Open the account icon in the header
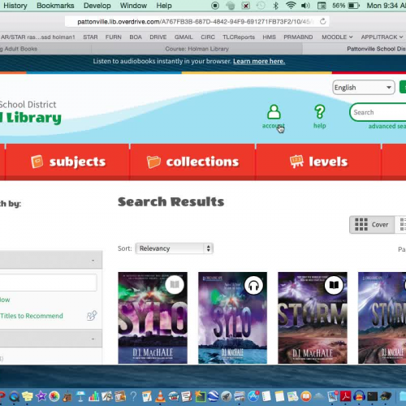Image resolution: width=406 pixels, height=406 pixels. tap(274, 112)
